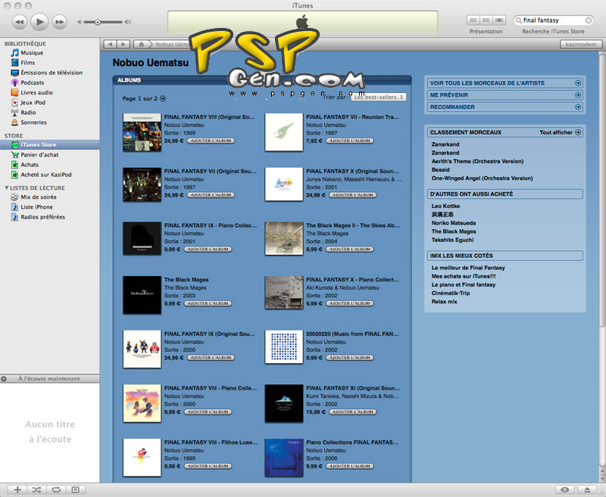The image size is (606, 497).
Task: Click the eye browser toggle icon
Action: 564,489
